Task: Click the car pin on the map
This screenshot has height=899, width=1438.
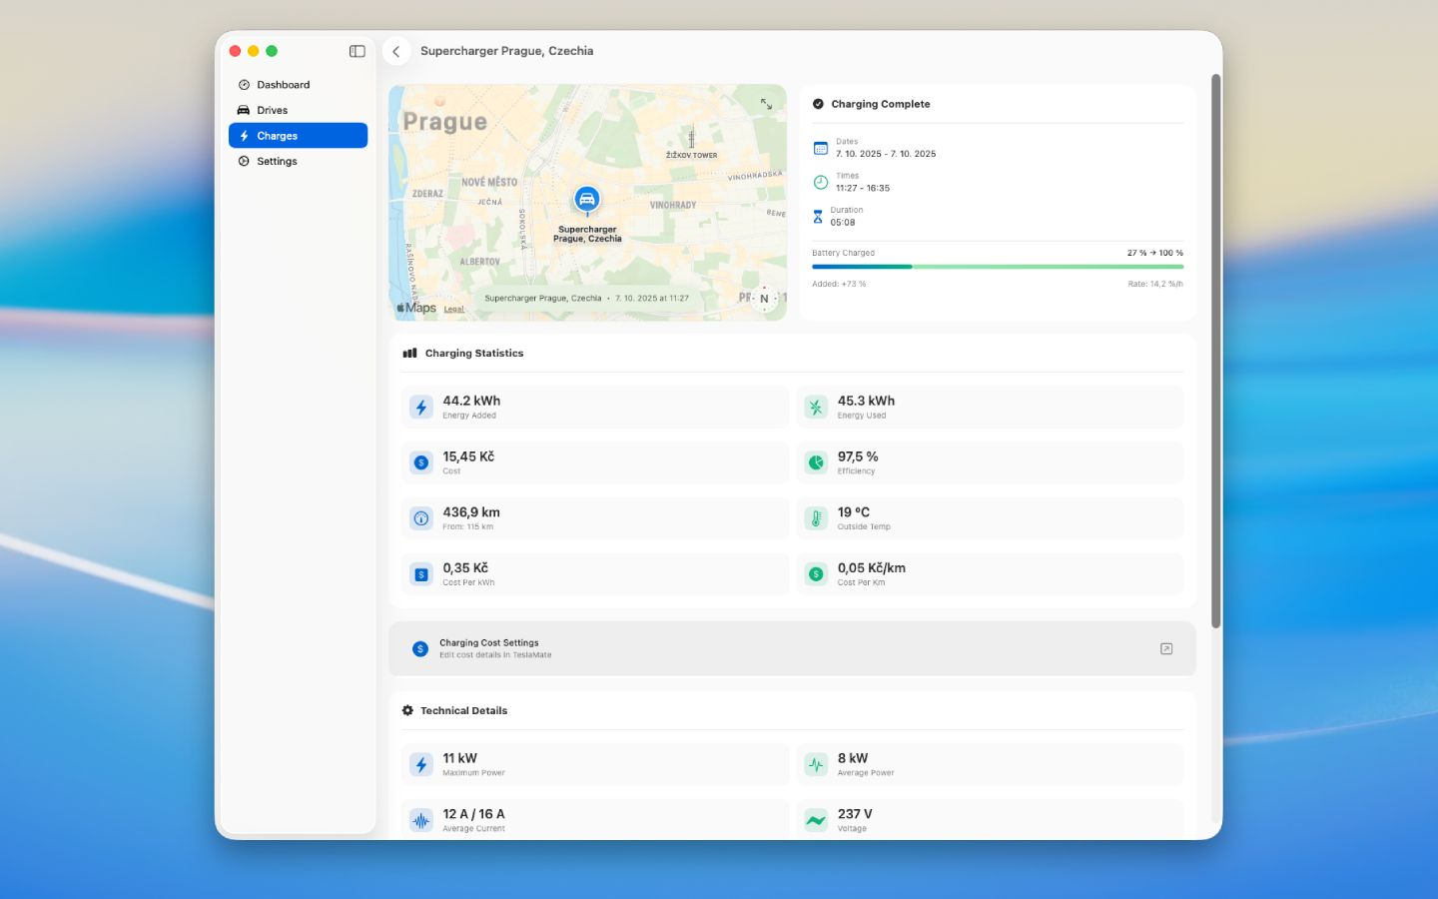Action: 587,199
